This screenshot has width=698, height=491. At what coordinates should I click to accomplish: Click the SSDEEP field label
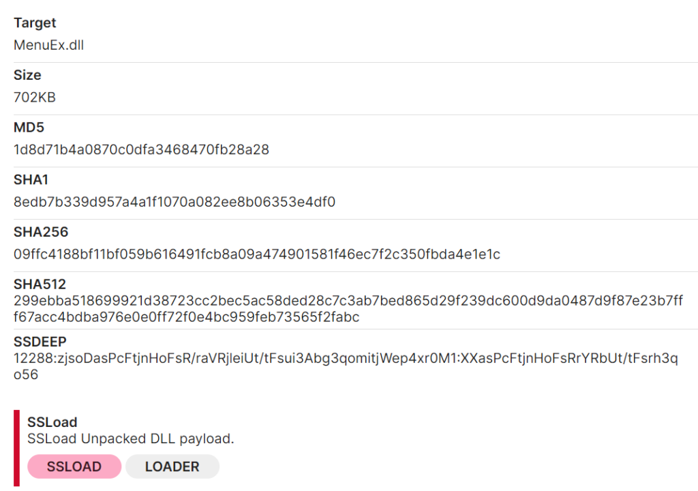[x=40, y=342]
